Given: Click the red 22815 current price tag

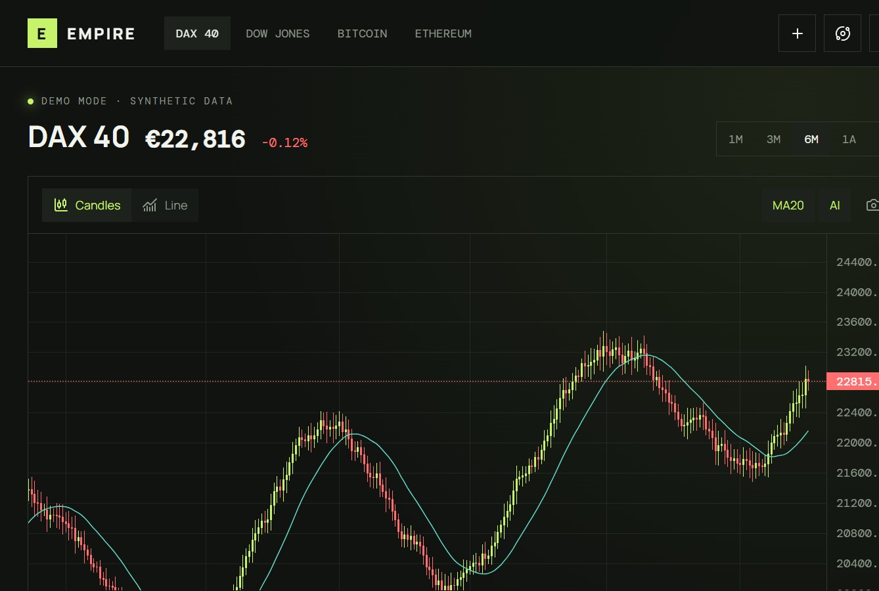Looking at the screenshot, I should pyautogui.click(x=853, y=382).
